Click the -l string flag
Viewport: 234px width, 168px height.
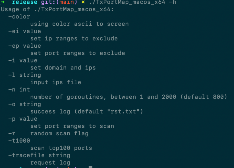25,75
